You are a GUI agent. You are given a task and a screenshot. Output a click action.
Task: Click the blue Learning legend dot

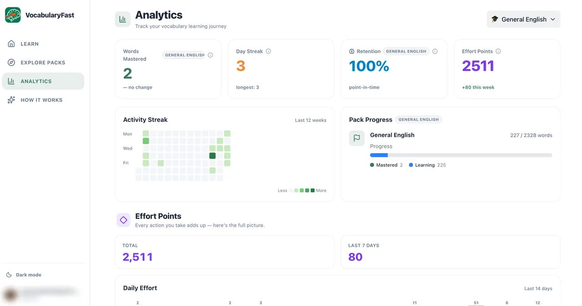click(x=411, y=165)
